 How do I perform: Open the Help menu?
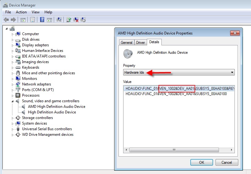(x=48, y=12)
